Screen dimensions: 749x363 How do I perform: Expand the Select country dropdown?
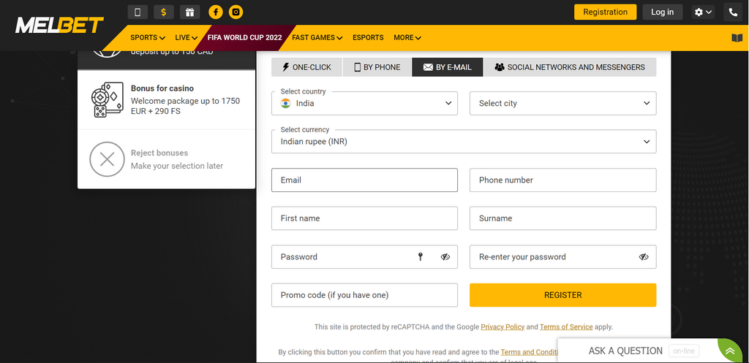coord(364,103)
